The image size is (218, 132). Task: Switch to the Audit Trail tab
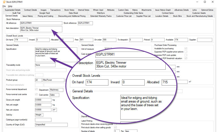coord(16,13)
